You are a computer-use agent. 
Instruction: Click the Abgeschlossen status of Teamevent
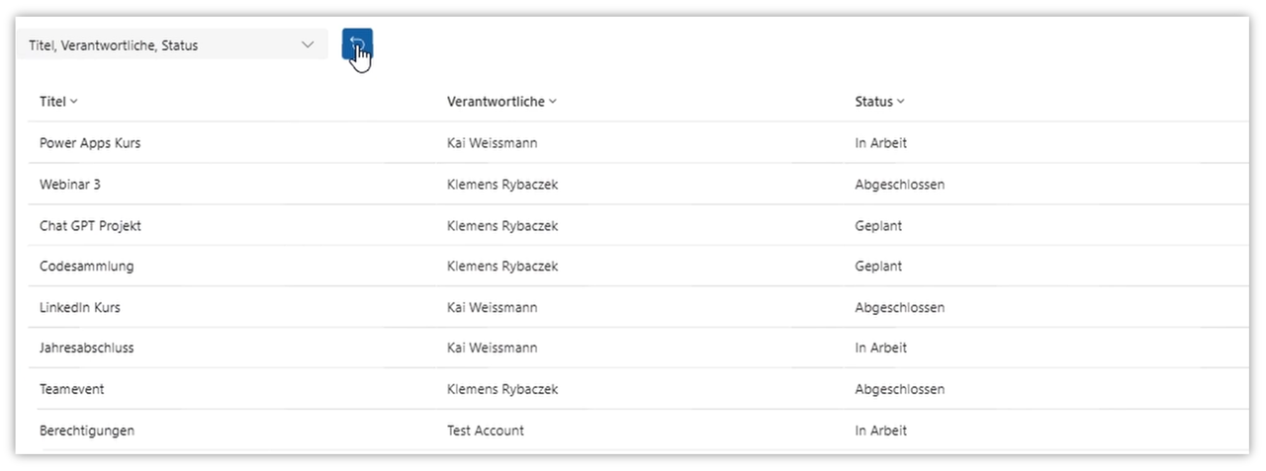click(899, 390)
